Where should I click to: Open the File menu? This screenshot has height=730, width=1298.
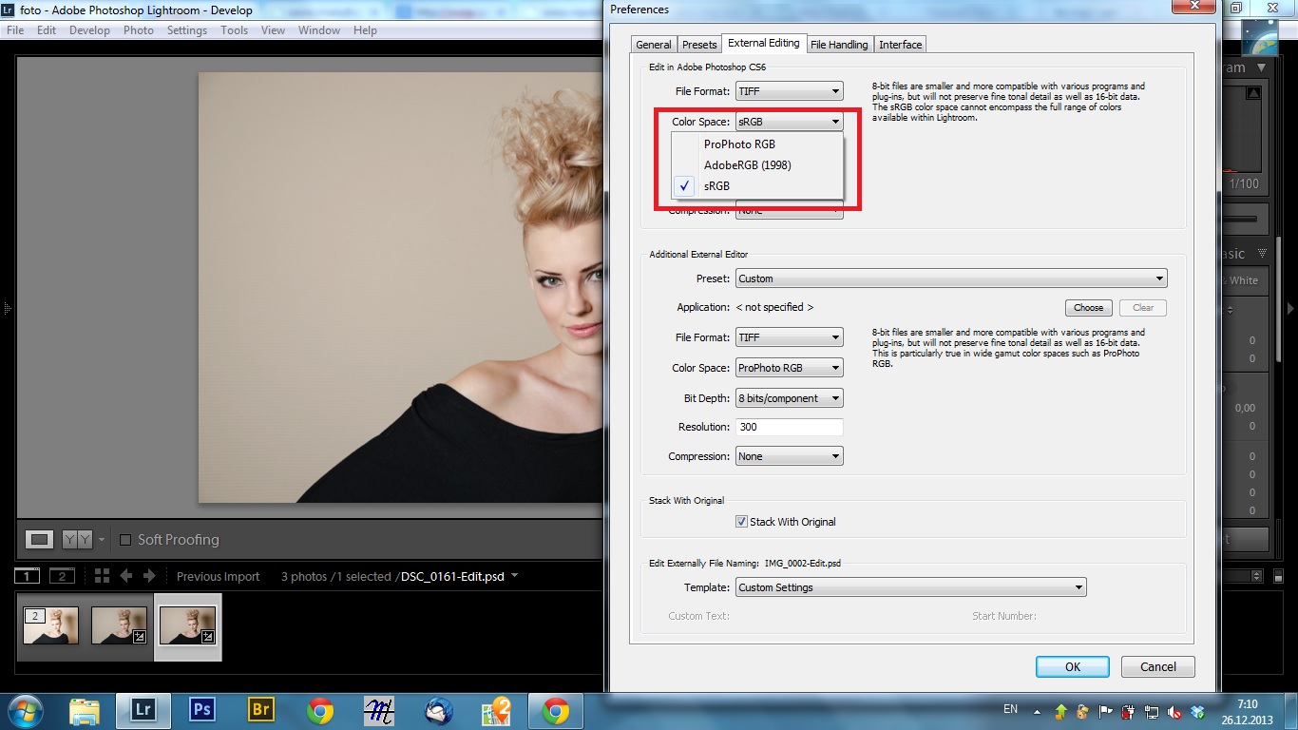[x=15, y=30]
